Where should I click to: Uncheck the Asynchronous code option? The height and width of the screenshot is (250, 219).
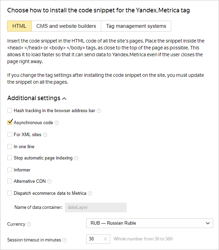pyautogui.click(x=10, y=122)
